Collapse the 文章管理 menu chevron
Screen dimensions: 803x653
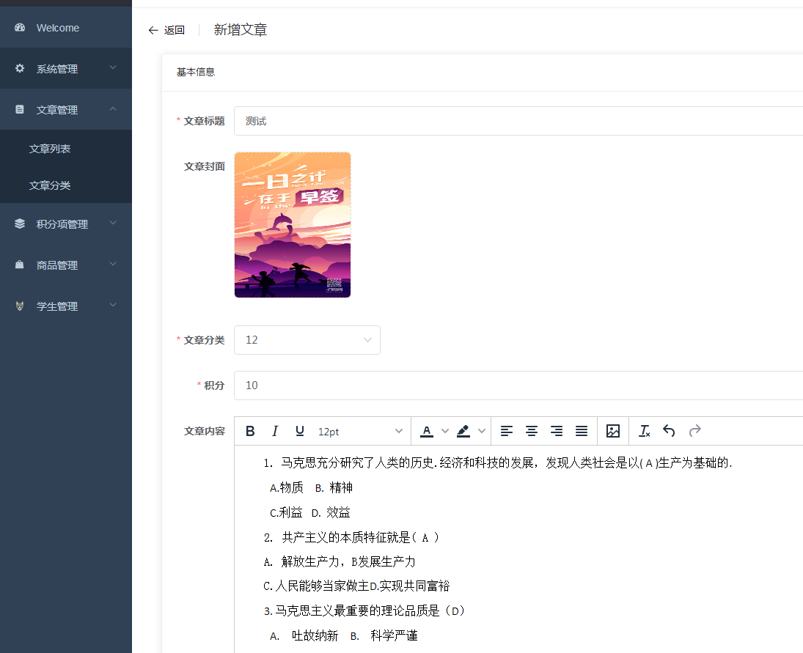113,109
